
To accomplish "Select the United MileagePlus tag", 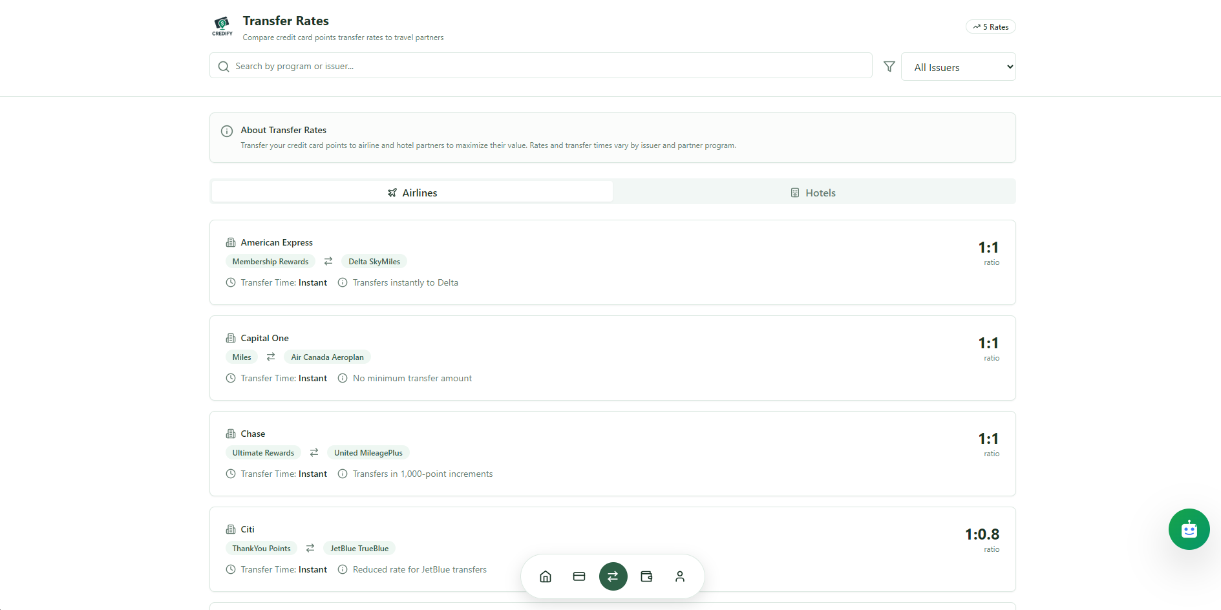I will pos(368,452).
